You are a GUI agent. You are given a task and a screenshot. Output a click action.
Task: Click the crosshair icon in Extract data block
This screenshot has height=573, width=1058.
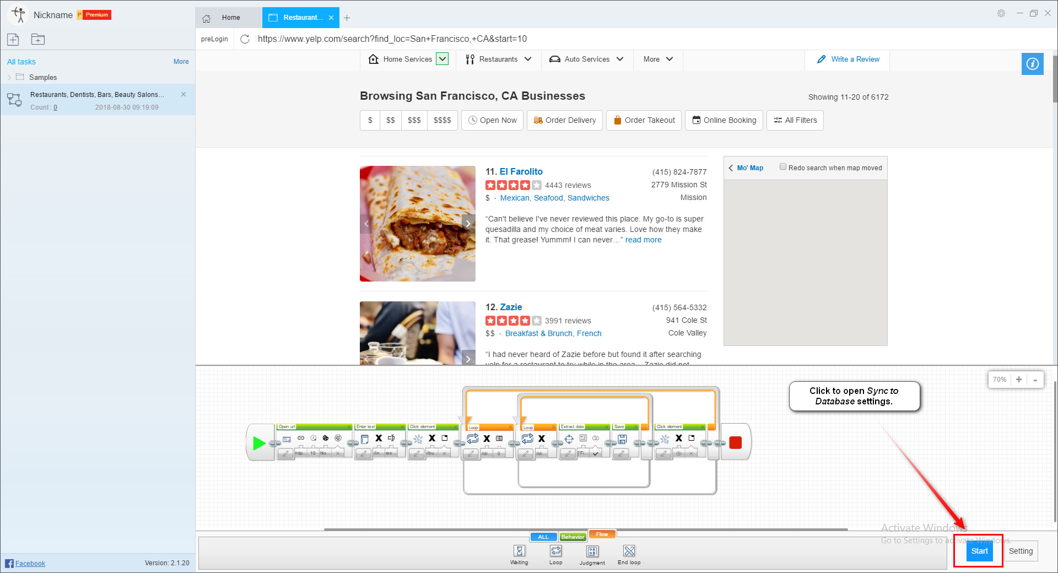pyautogui.click(x=569, y=439)
